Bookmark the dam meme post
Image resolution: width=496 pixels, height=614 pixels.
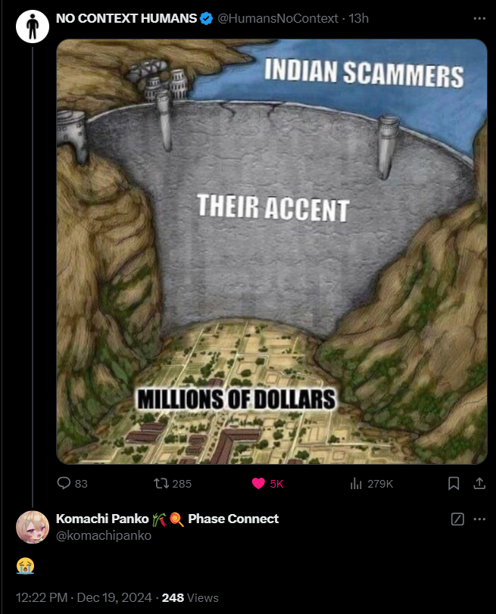[454, 484]
